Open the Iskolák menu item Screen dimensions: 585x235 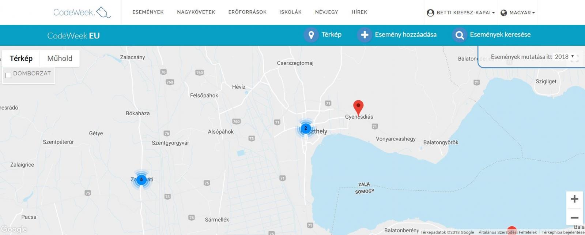(291, 12)
